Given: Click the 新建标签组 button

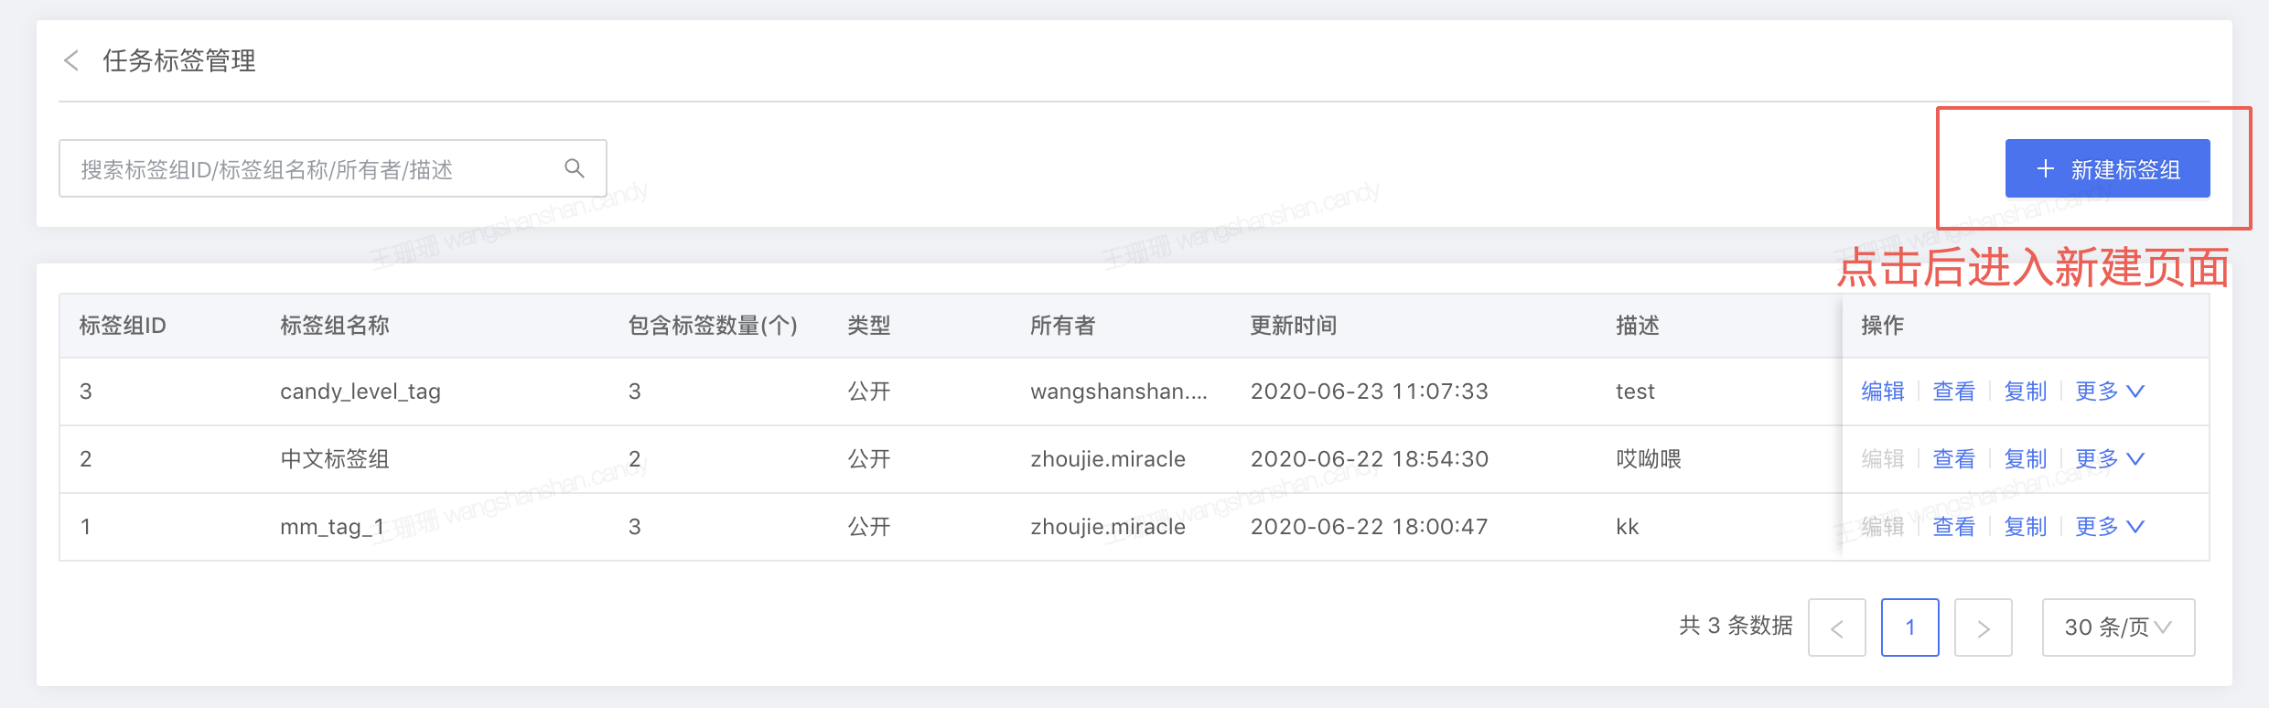Looking at the screenshot, I should (2107, 169).
